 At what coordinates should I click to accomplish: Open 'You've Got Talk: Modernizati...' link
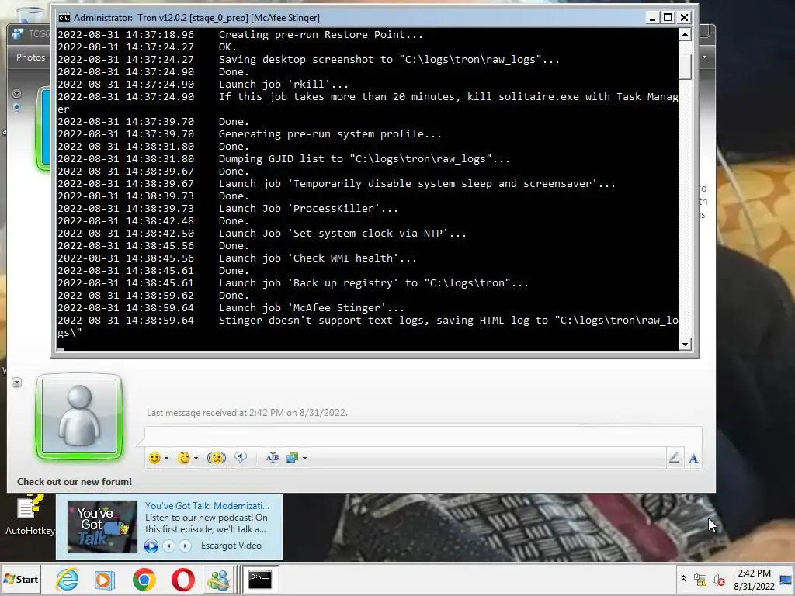pyautogui.click(x=207, y=506)
